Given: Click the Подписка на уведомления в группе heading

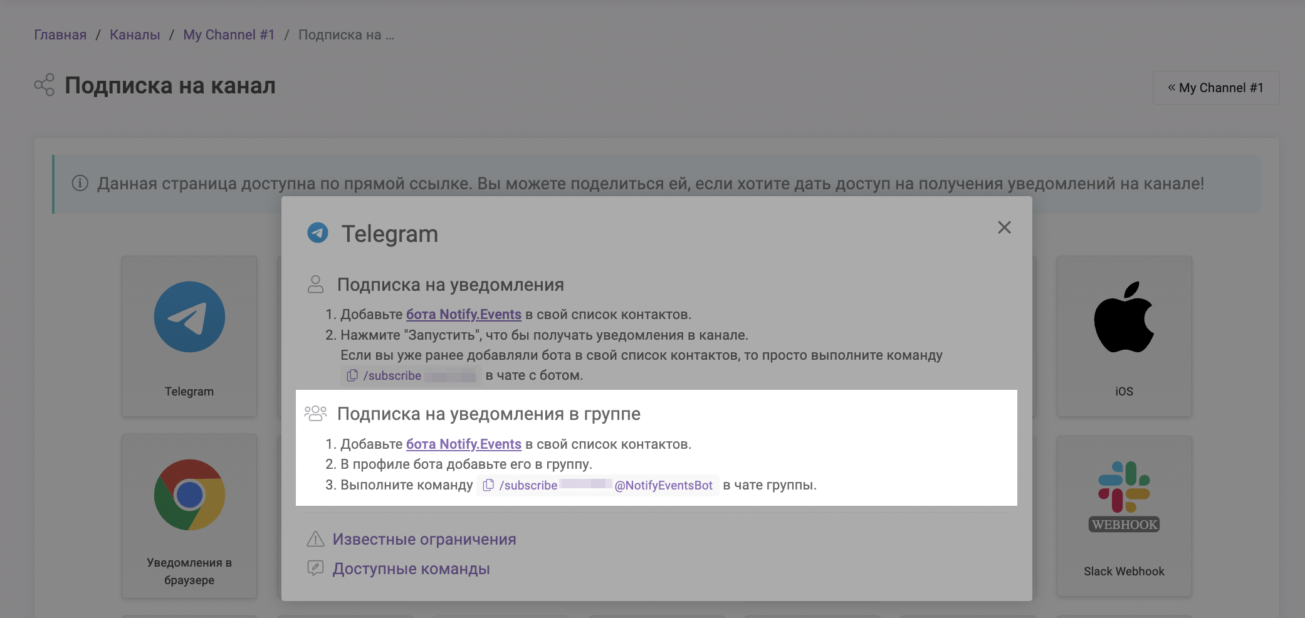Looking at the screenshot, I should pyautogui.click(x=488, y=414).
